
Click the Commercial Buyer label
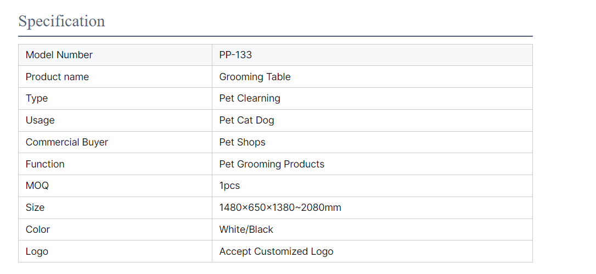pos(67,142)
